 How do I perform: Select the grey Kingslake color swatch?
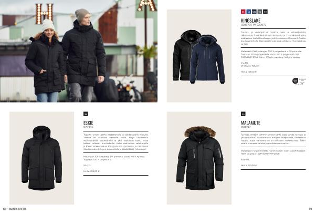click(x=260, y=12)
